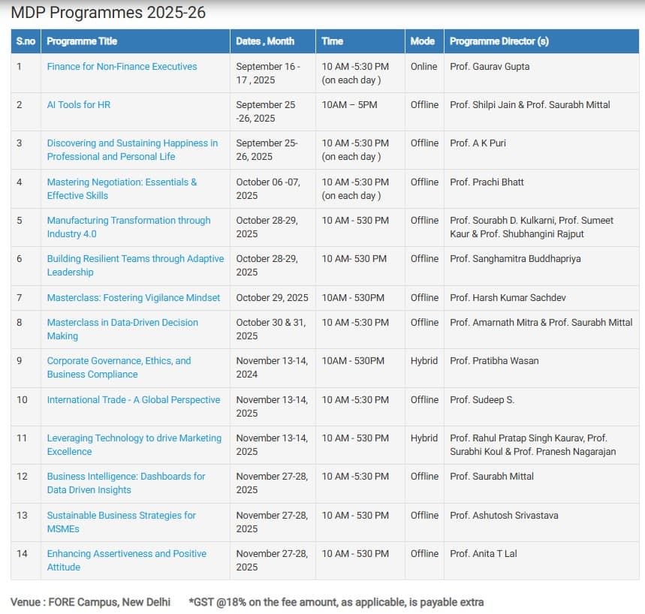Click the Mode column header
The width and height of the screenshot is (645, 614).
coord(423,41)
